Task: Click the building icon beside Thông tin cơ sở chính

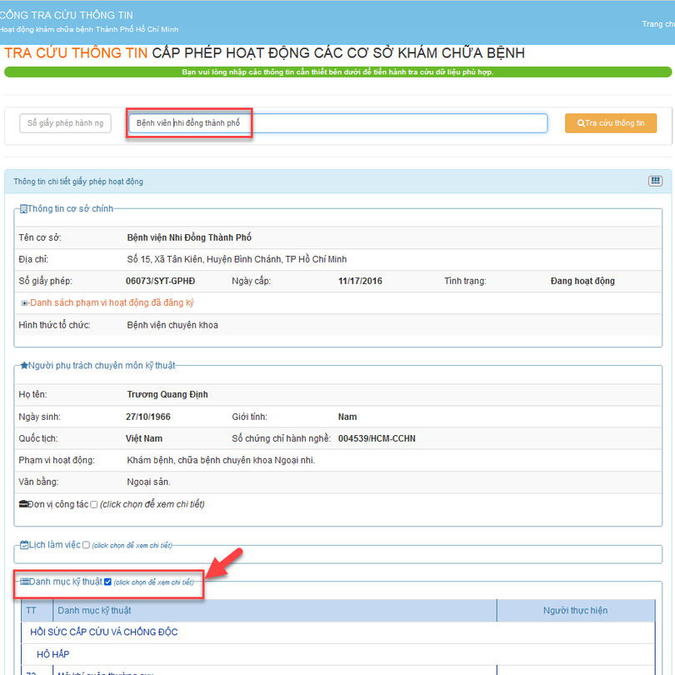Action: (x=23, y=208)
